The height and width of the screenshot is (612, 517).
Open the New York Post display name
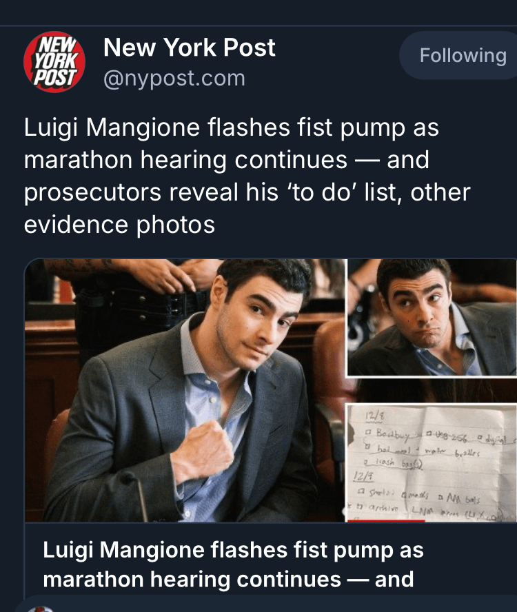click(190, 48)
